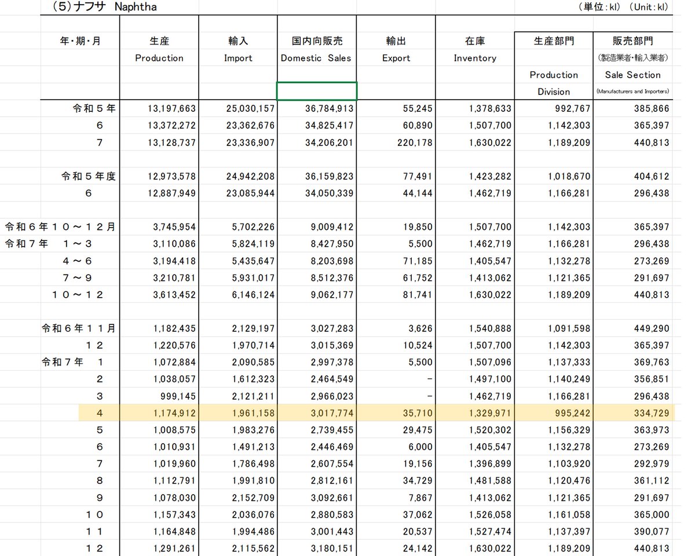Click the (5)ナフサ Naphtha title cell
The image size is (695, 556).
pos(104,8)
